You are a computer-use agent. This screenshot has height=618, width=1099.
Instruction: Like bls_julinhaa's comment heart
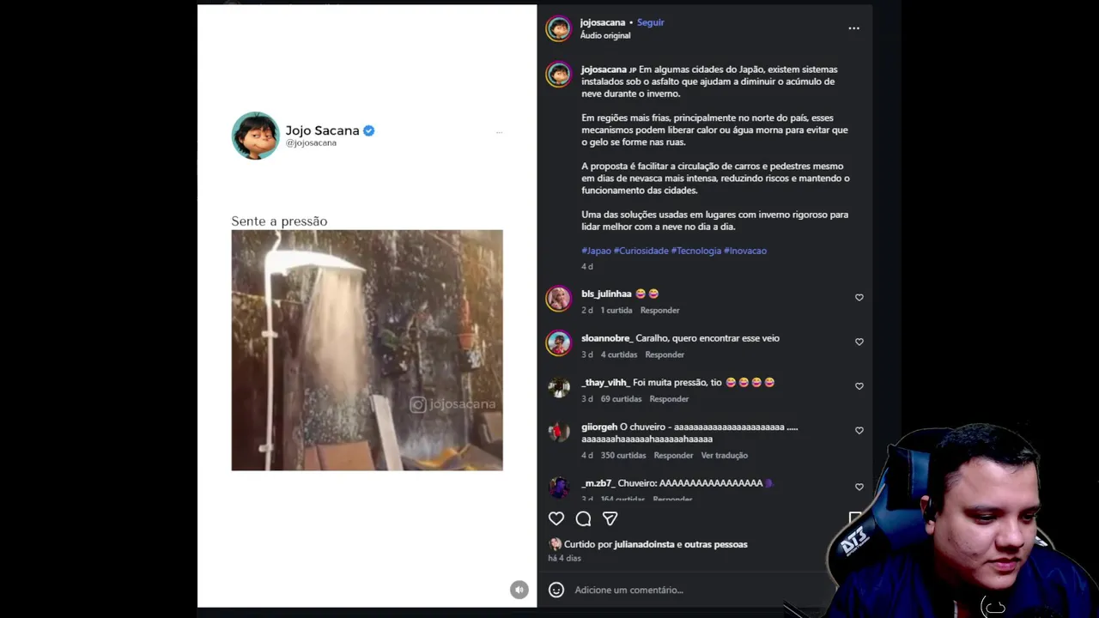859,297
